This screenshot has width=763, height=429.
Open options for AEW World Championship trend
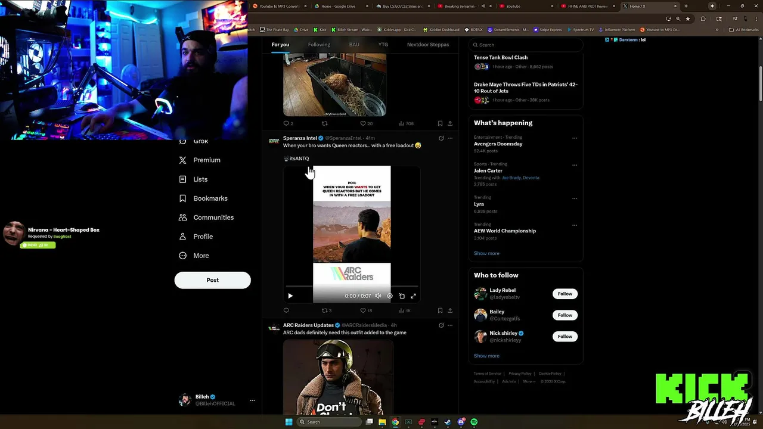575,225
